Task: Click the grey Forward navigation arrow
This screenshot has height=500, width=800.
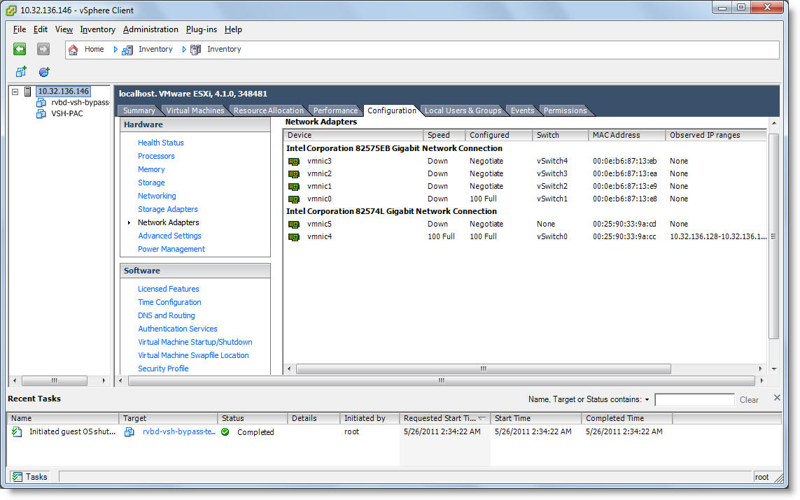Action: 43,49
